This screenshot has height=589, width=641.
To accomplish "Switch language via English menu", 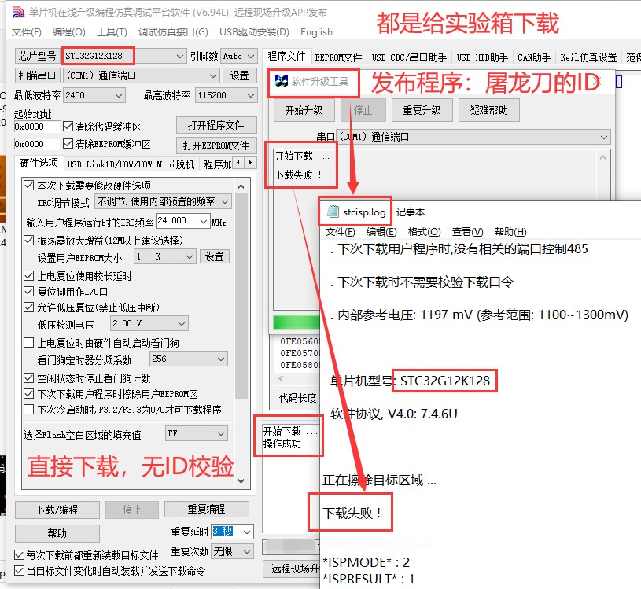I will click(316, 32).
